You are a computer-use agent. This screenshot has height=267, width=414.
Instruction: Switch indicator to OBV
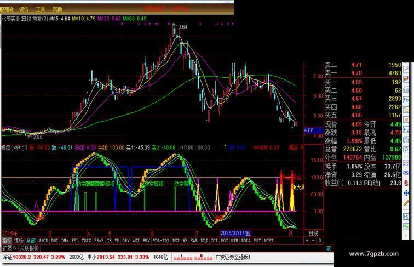[126, 241]
